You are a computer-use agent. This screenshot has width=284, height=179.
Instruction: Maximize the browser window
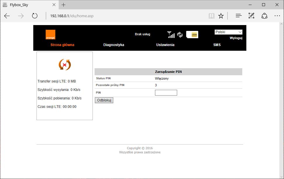(x=264, y=5)
